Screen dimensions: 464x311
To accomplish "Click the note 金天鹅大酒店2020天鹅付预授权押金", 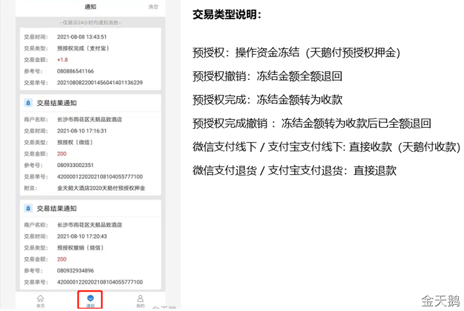I will click(x=101, y=188).
